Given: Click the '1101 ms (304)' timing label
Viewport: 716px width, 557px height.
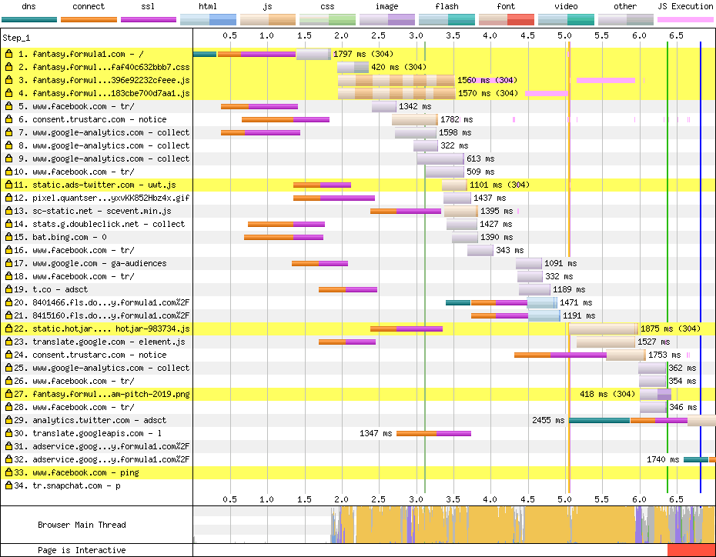Looking at the screenshot, I should [x=500, y=185].
